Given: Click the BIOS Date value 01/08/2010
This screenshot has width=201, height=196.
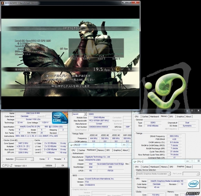Looking at the screenshot, I should 108,185.
